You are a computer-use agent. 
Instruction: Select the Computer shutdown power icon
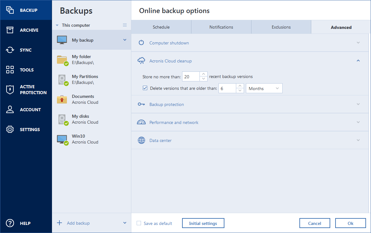coord(141,43)
